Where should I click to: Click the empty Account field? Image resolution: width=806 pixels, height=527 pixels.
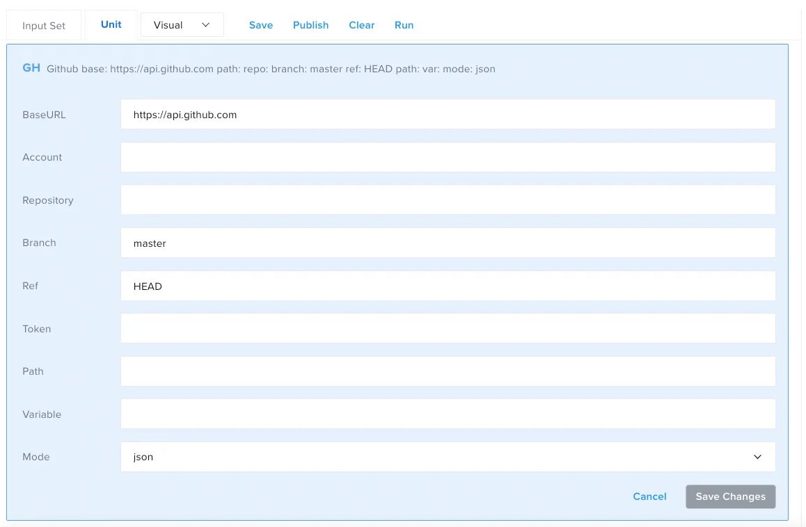pos(448,157)
